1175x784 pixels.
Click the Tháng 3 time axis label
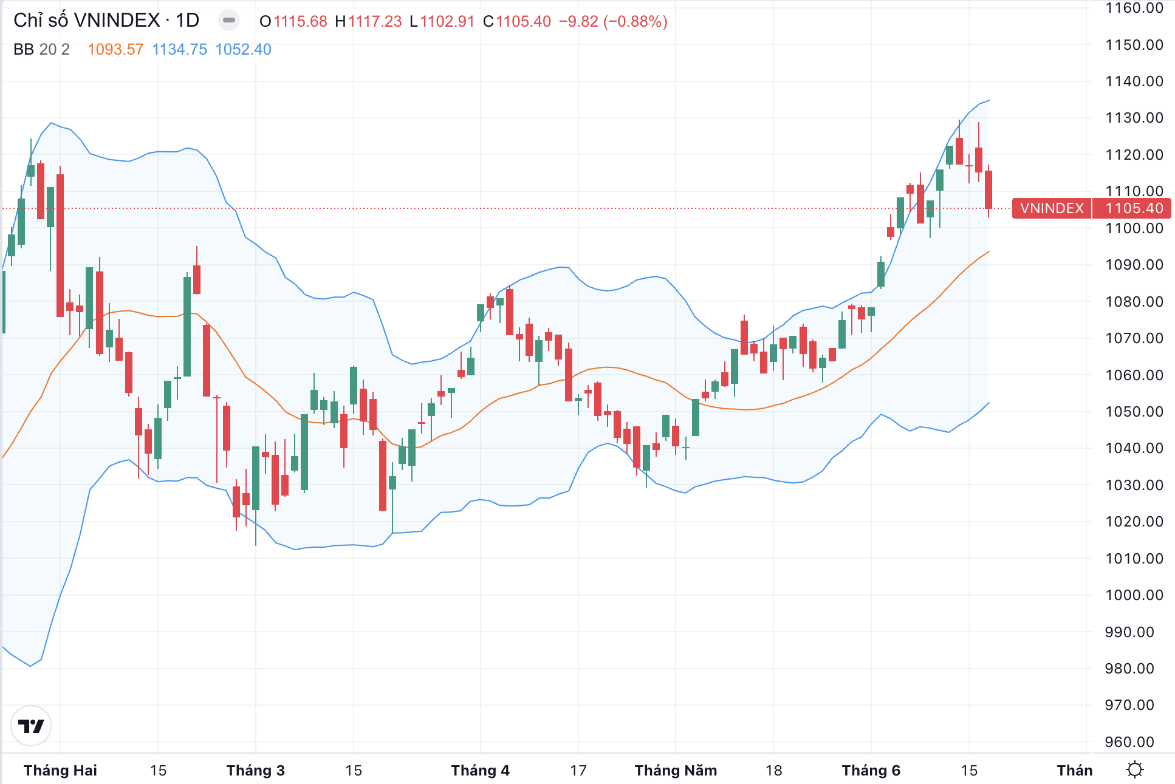256,771
